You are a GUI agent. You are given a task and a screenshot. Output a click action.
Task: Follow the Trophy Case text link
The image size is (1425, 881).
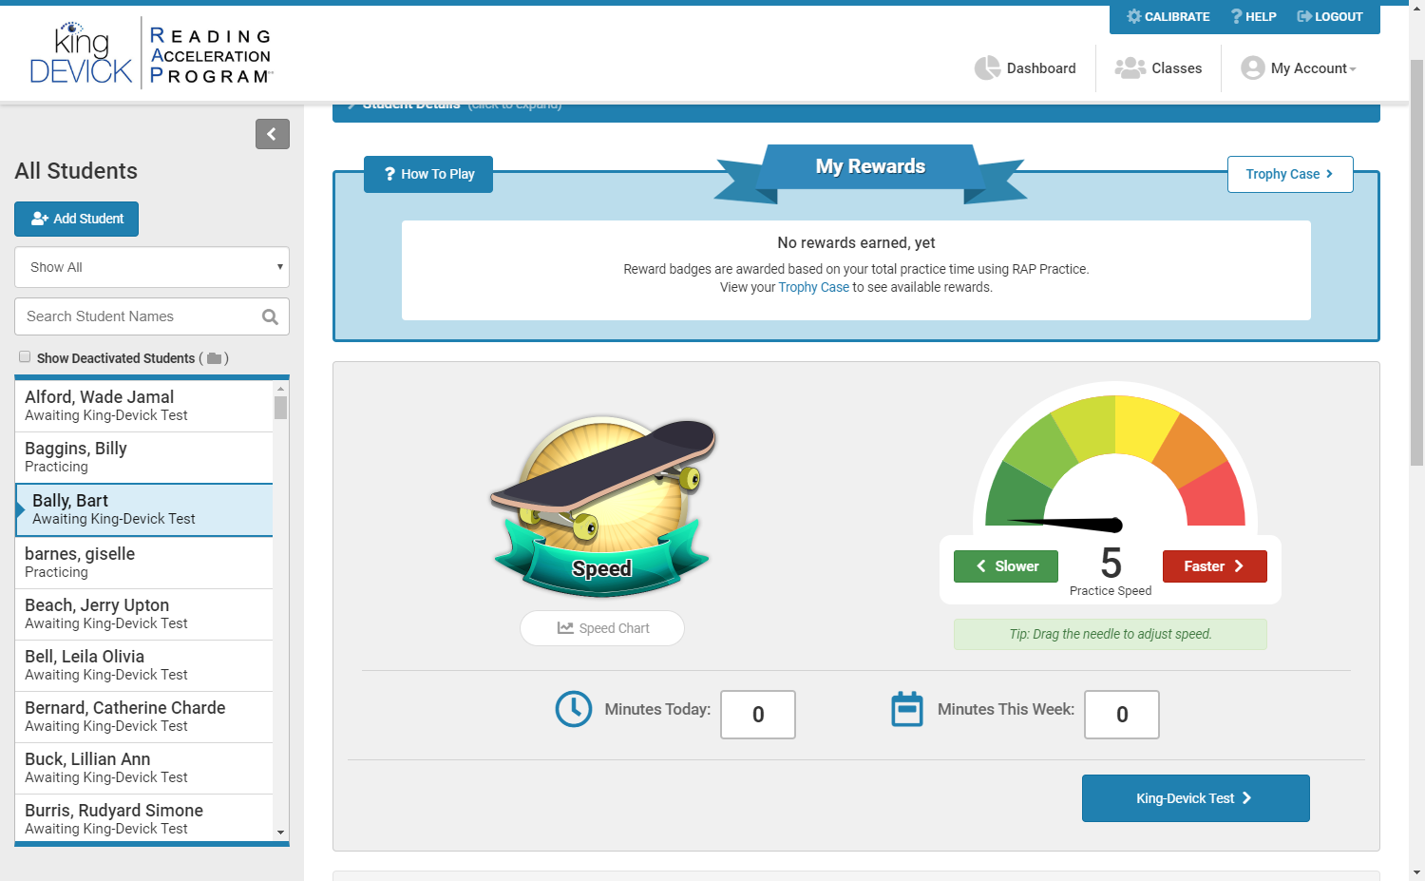(813, 288)
